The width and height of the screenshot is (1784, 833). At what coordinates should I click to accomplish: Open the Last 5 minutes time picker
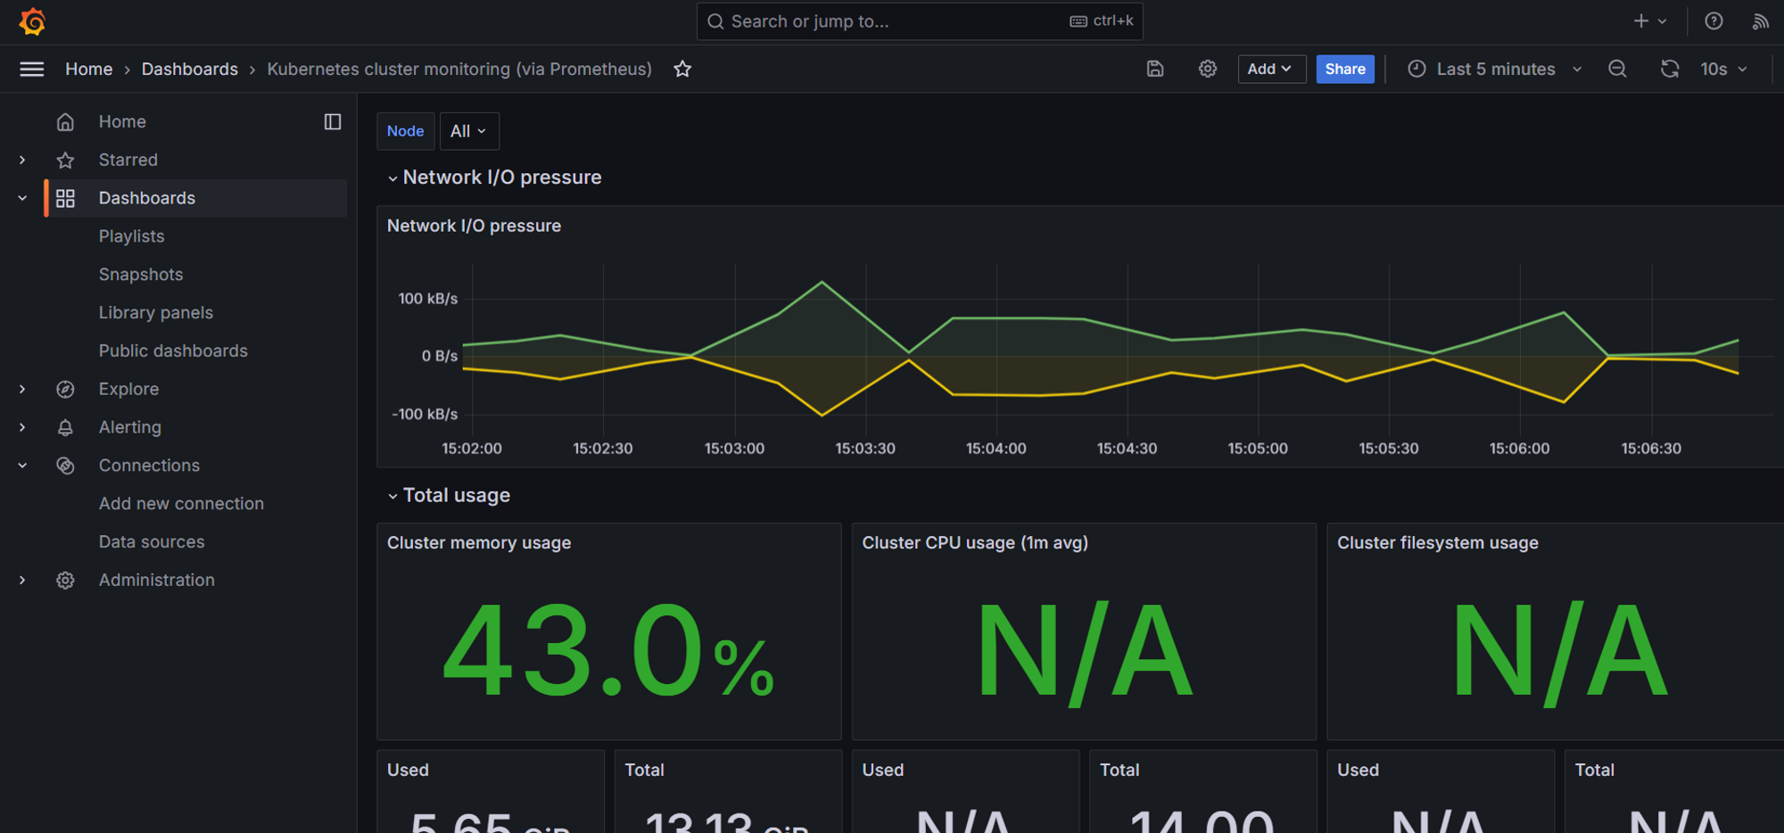1493,69
